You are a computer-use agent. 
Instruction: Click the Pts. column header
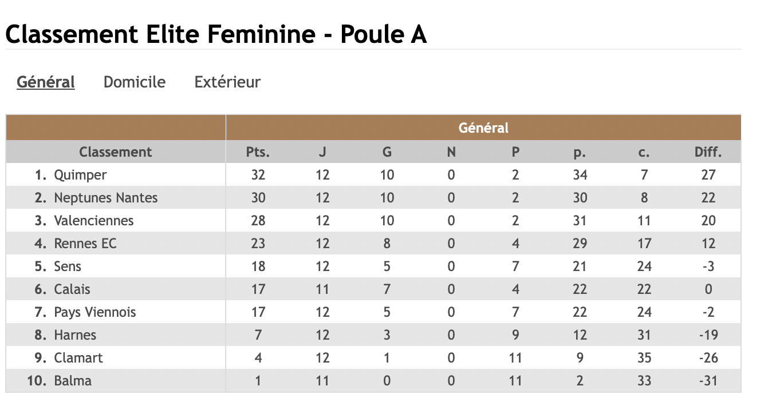pyautogui.click(x=258, y=152)
